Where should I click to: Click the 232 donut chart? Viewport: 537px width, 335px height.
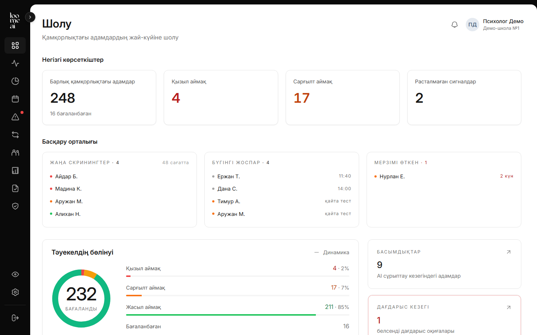(81, 299)
